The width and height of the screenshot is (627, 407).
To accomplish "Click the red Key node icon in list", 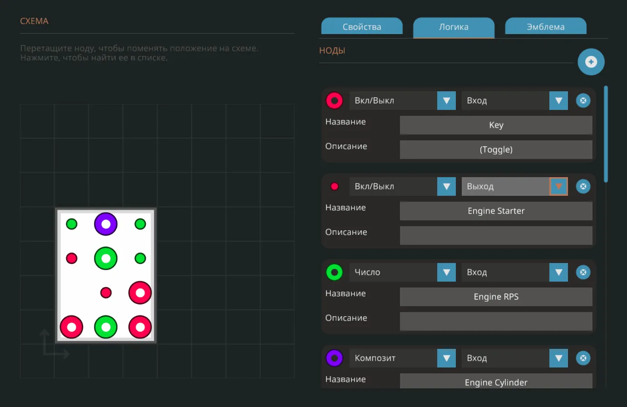I will click(335, 100).
